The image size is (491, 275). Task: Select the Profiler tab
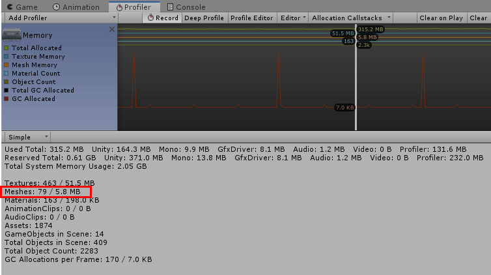tap(134, 7)
